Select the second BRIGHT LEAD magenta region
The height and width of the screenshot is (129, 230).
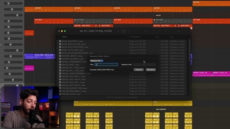click(221, 74)
